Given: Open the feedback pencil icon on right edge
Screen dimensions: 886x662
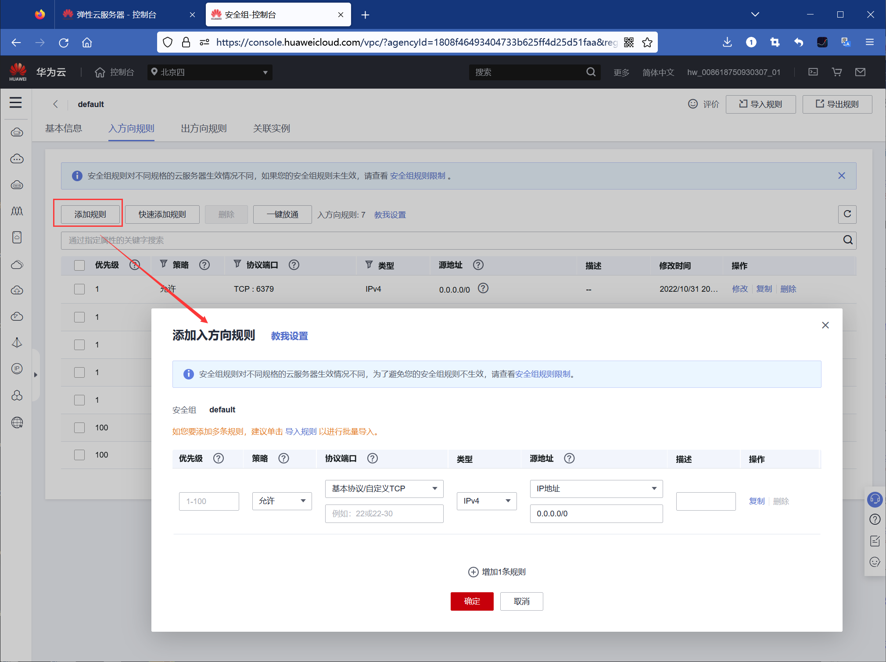Looking at the screenshot, I should click(875, 540).
